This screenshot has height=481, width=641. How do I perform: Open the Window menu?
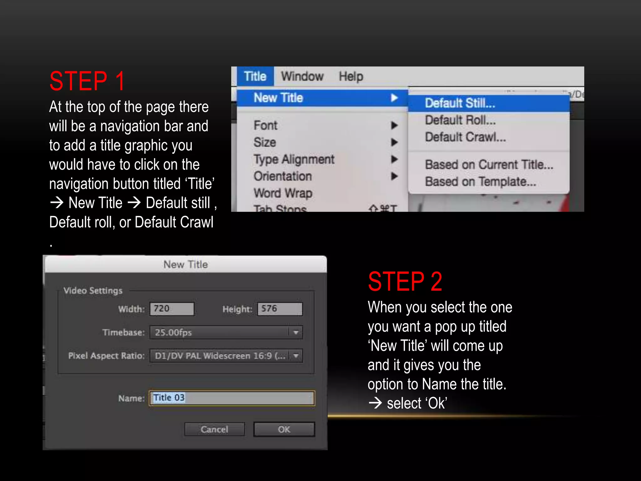tap(302, 76)
